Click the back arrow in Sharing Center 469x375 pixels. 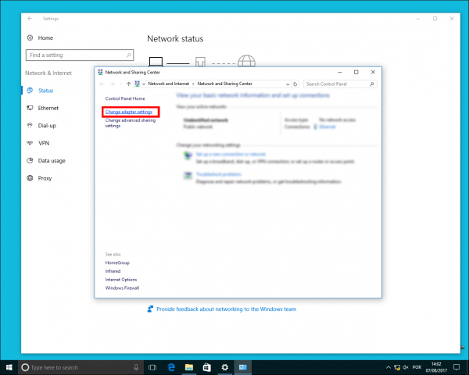tap(102, 84)
